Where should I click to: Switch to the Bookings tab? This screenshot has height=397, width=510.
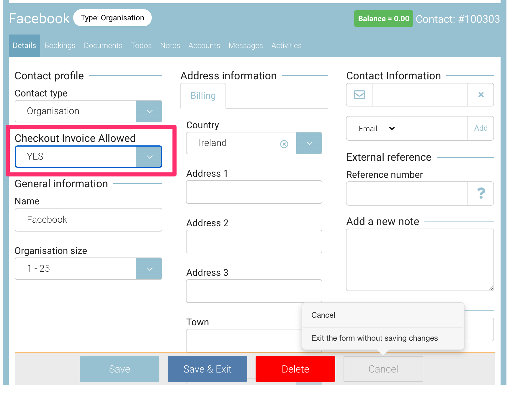pos(60,46)
